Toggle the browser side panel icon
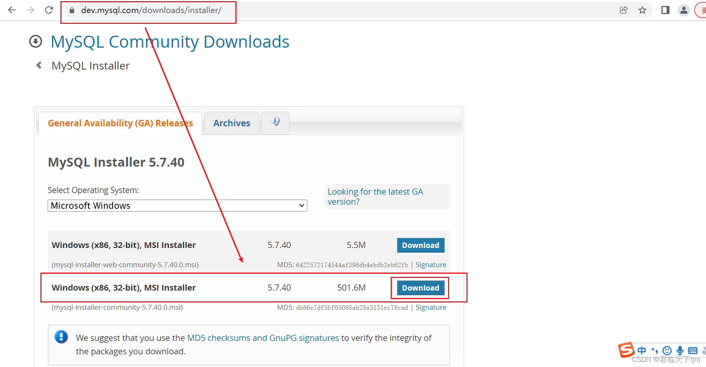This screenshot has width=706, height=367. click(665, 10)
